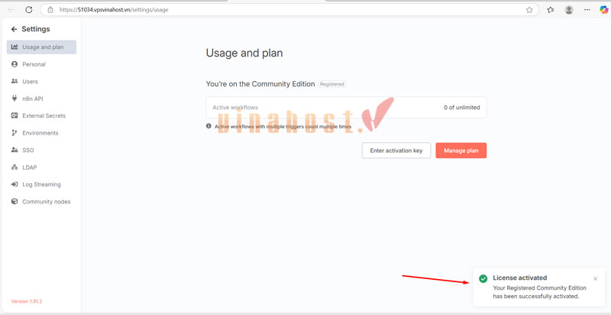Open Community nodes settings
The image size is (611, 315).
[41, 202]
